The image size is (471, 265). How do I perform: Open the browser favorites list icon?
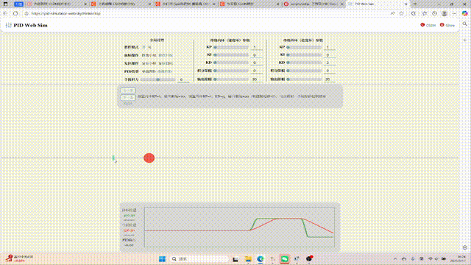tap(425, 13)
